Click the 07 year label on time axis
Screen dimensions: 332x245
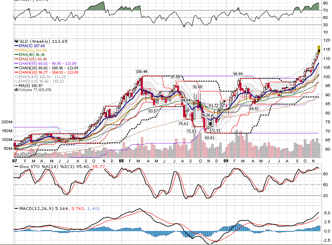click(14, 161)
